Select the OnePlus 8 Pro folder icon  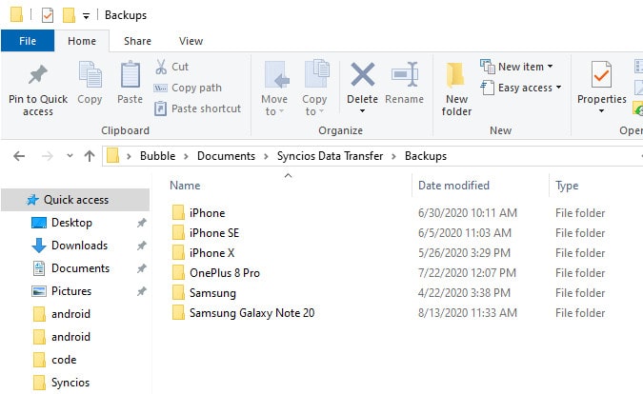(178, 273)
